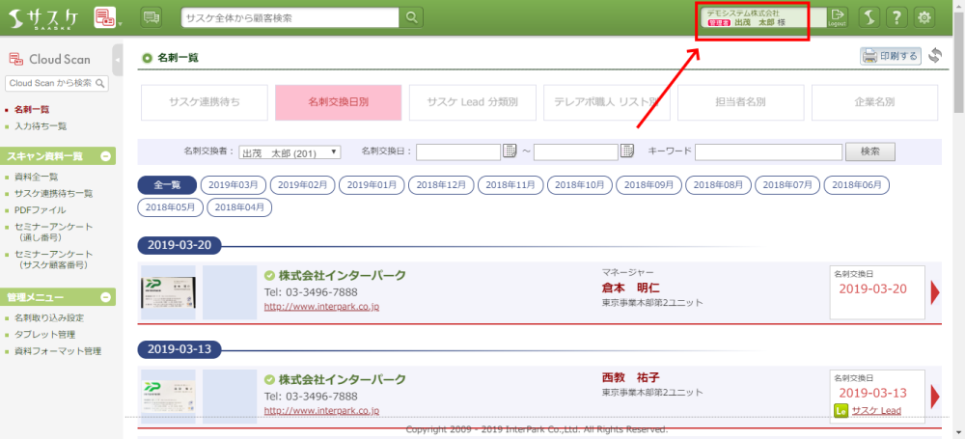Screen dimensions: 965x439
Task: Collapse the left sidebar with arrow handle
Action: coord(118,60)
